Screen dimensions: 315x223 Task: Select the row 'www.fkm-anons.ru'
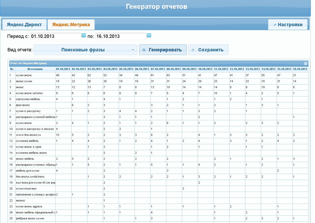[x=158, y=135]
